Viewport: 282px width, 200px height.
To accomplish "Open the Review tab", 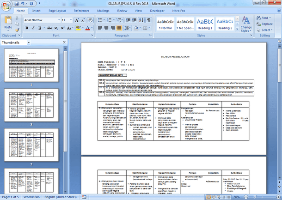I will (122, 11).
